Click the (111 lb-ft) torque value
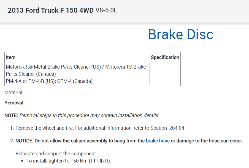This screenshot has height=168, width=249. pyautogui.click(x=99, y=161)
